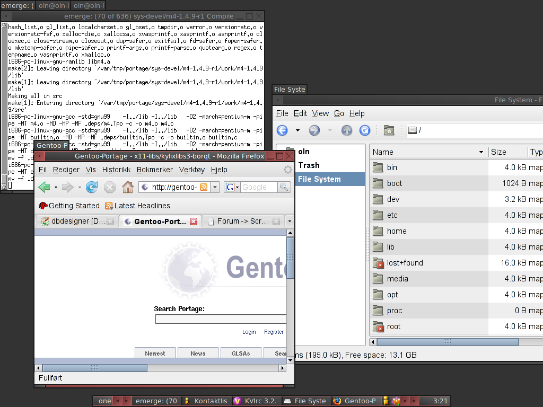The height and width of the screenshot is (407, 543).
Task: Select File System sidebar entry
Action: (330, 179)
